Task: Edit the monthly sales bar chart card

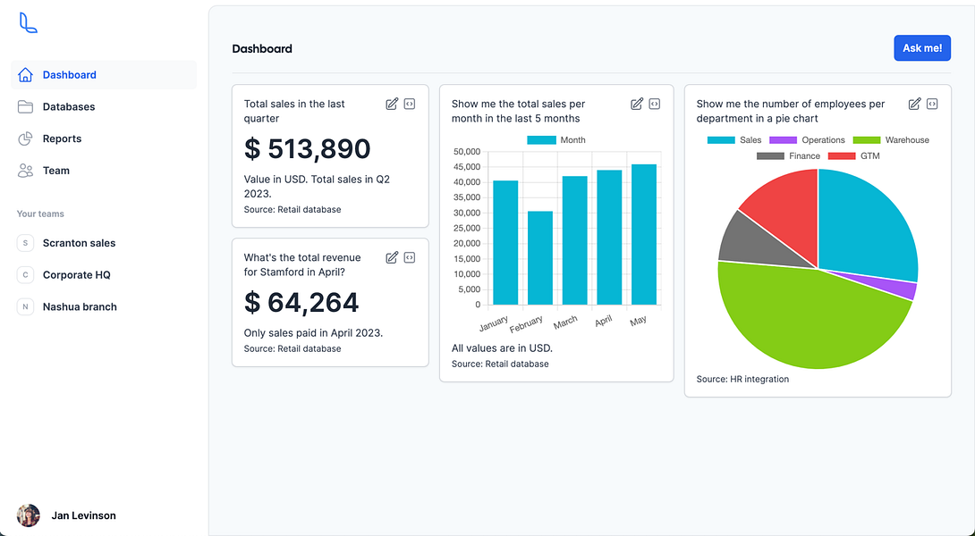Action: point(637,104)
